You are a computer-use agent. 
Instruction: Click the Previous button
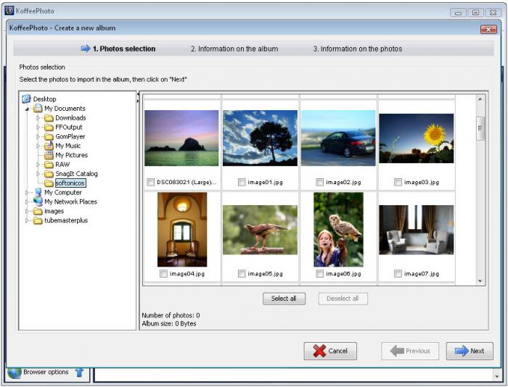410,351
